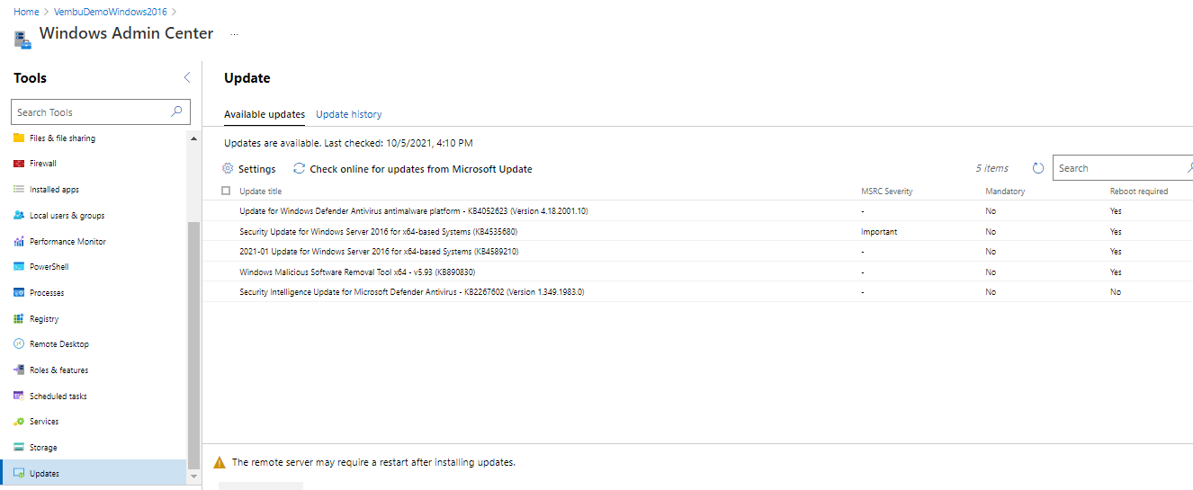Viewport: 1193px width, 490px height.
Task: Open PowerShell tool label
Action: (49, 267)
